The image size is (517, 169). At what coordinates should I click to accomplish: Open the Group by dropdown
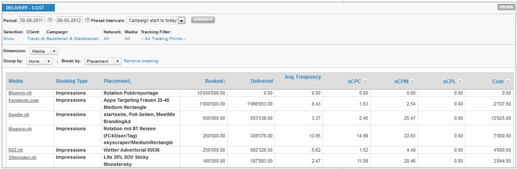tap(39, 61)
